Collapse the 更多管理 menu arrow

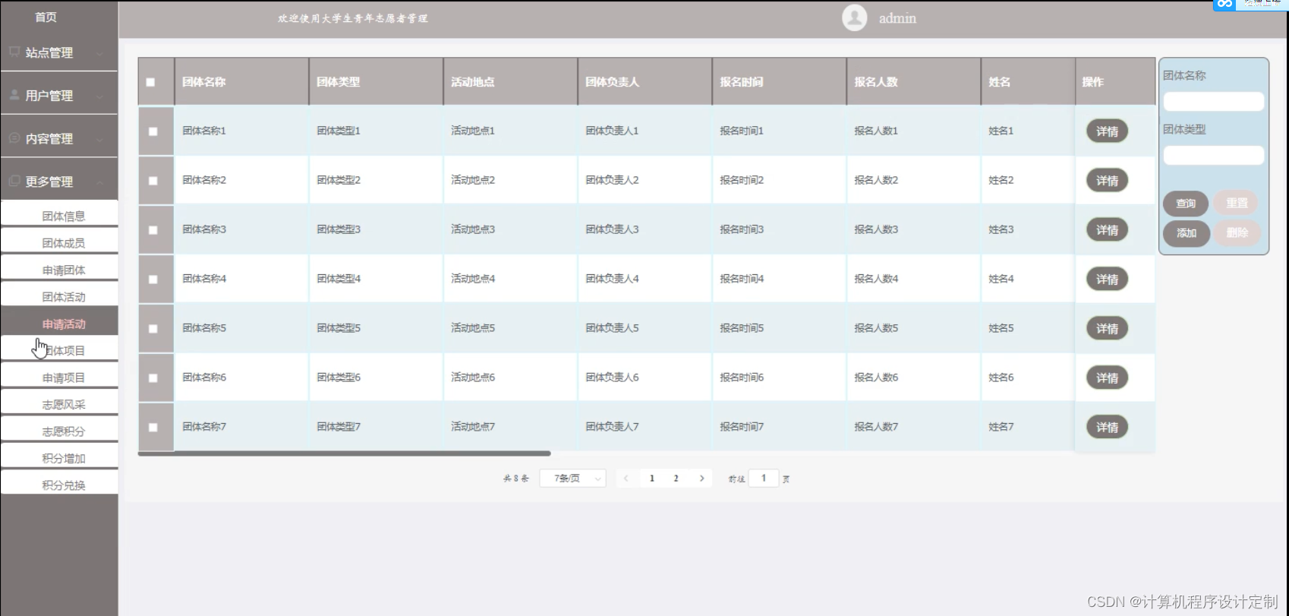click(x=99, y=182)
